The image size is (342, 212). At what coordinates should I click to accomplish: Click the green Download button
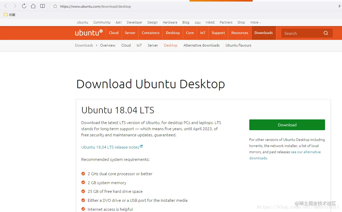(287, 125)
